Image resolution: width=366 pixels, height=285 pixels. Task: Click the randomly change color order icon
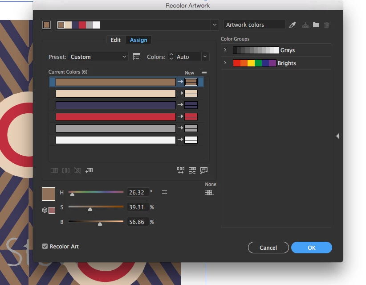(181, 170)
